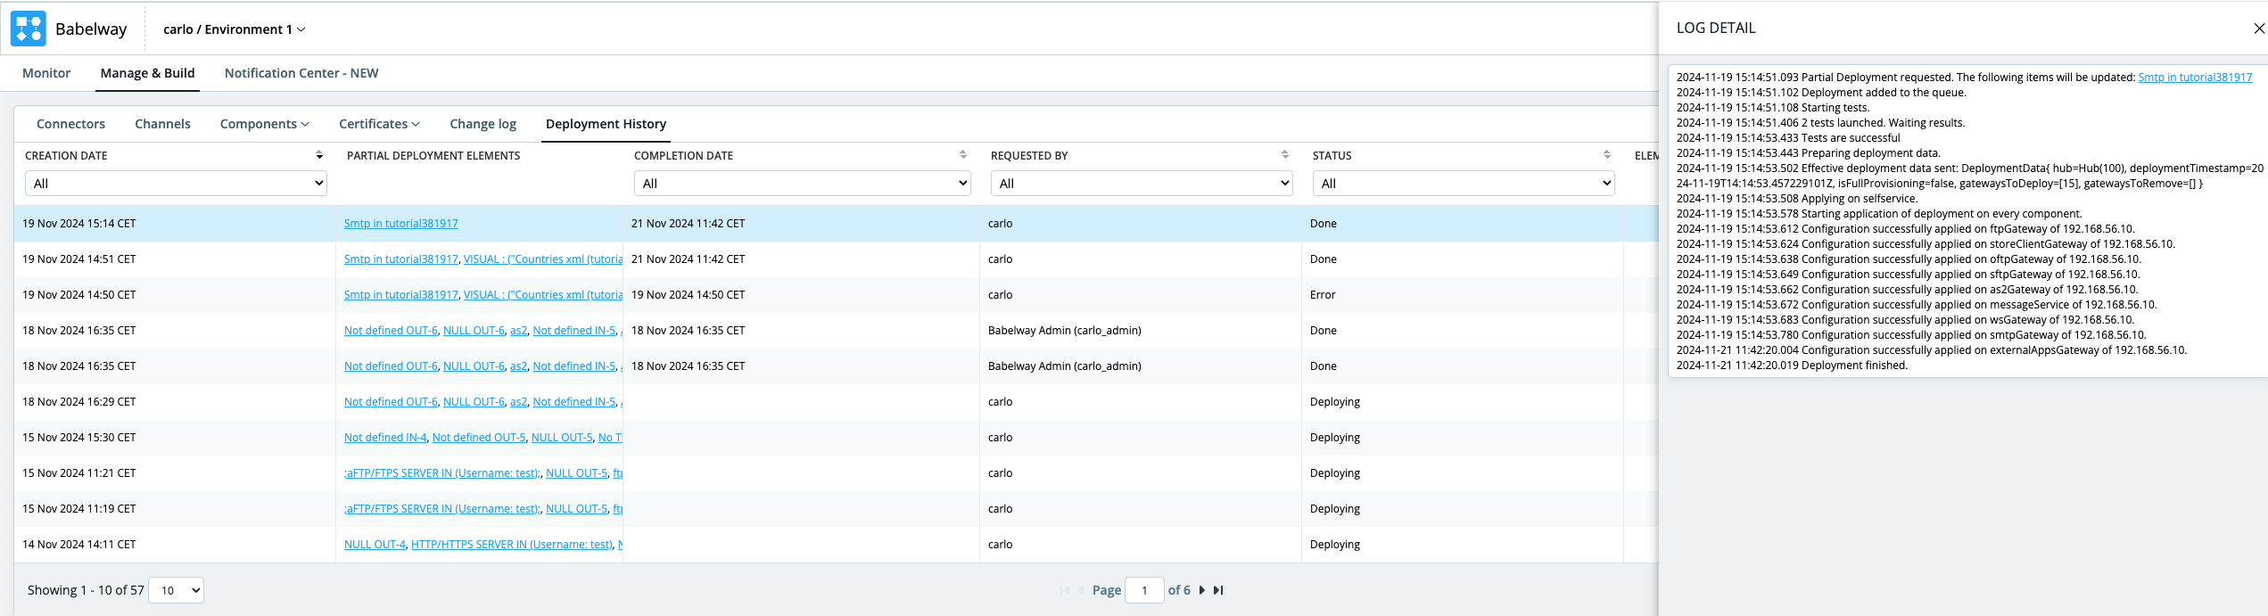The image size is (2268, 616).
Task: Click the Babelway logo icon
Action: pyautogui.click(x=28, y=29)
